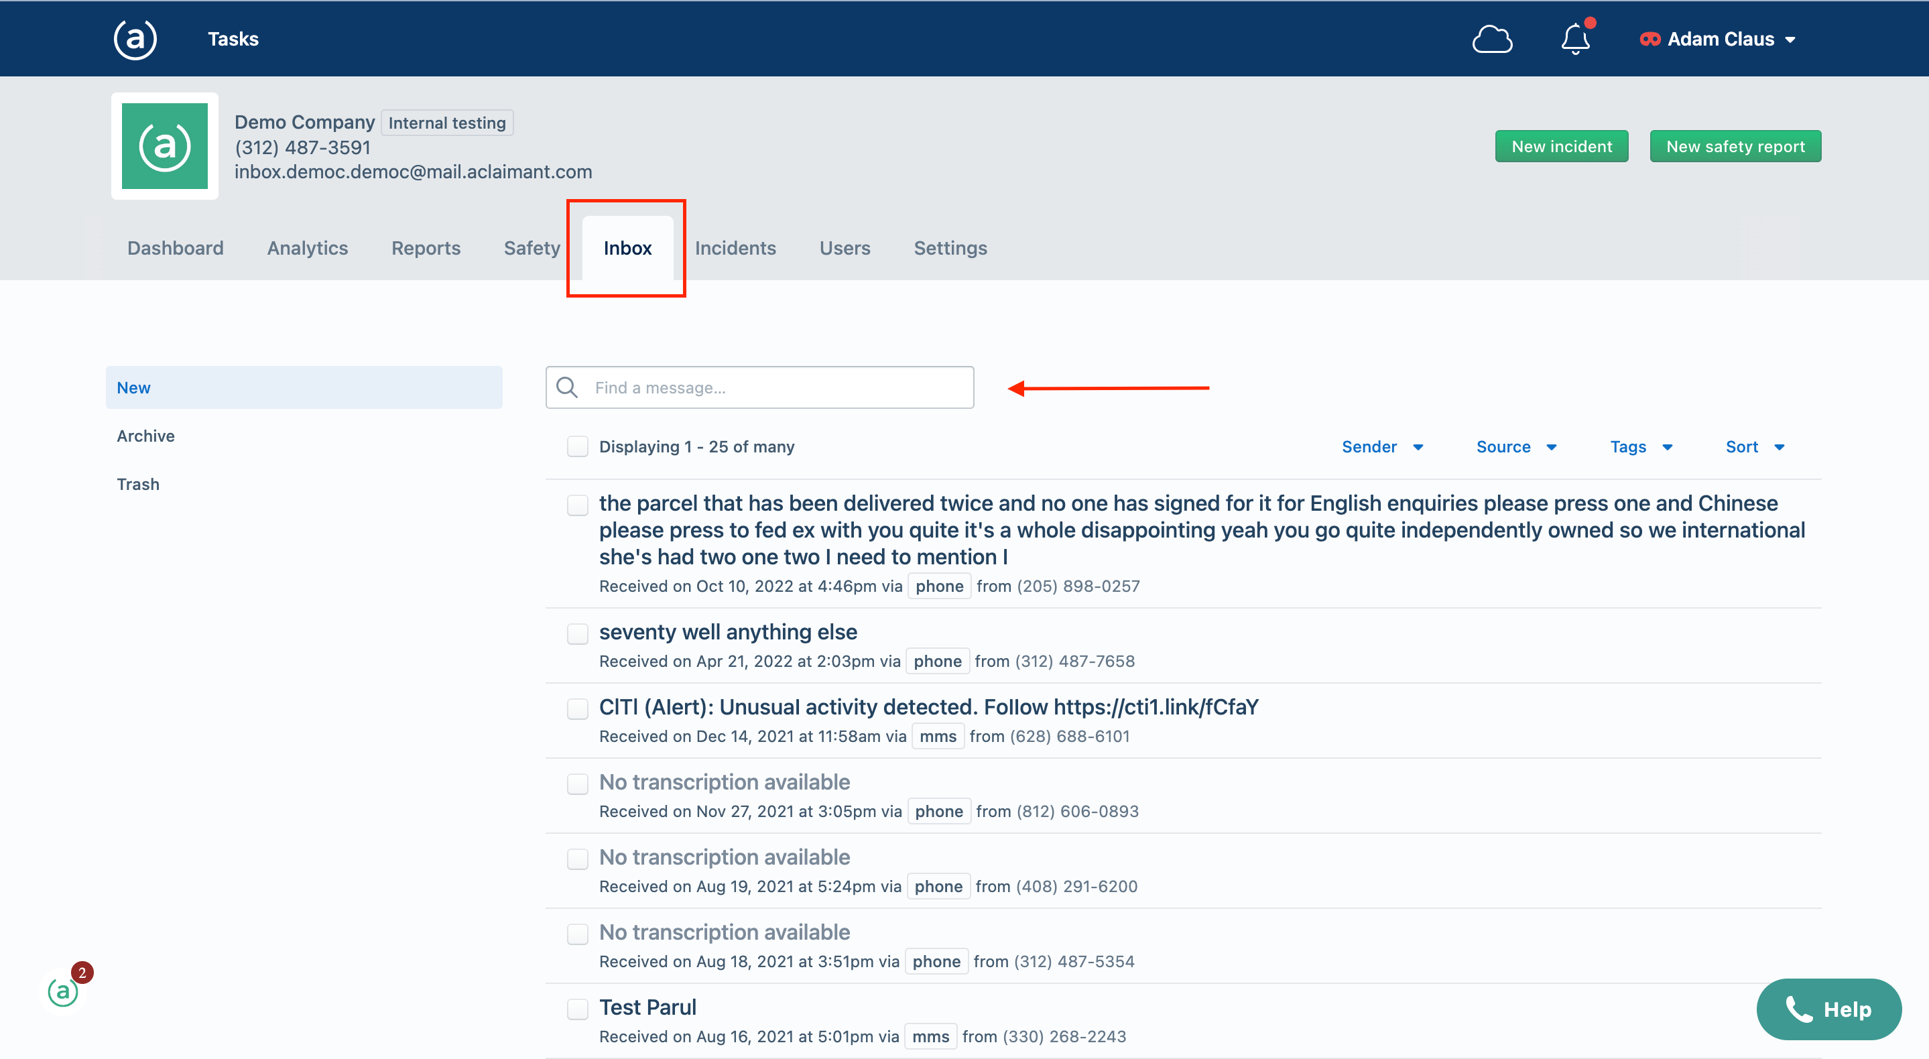Switch to the Incidents tab
Image resolution: width=1929 pixels, height=1059 pixels.
(735, 248)
